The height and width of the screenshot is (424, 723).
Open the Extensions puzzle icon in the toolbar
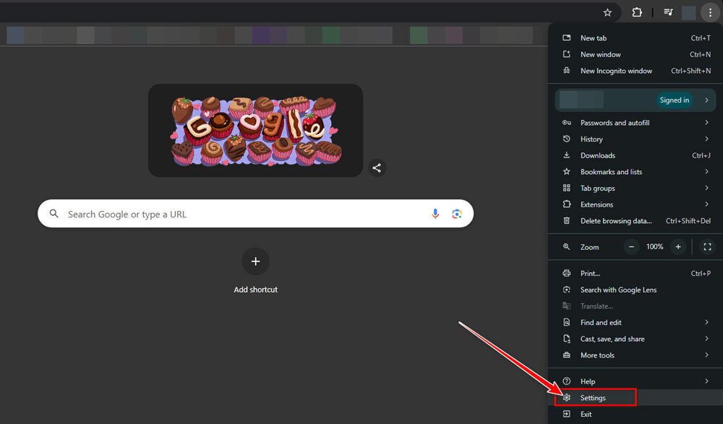[x=637, y=12]
